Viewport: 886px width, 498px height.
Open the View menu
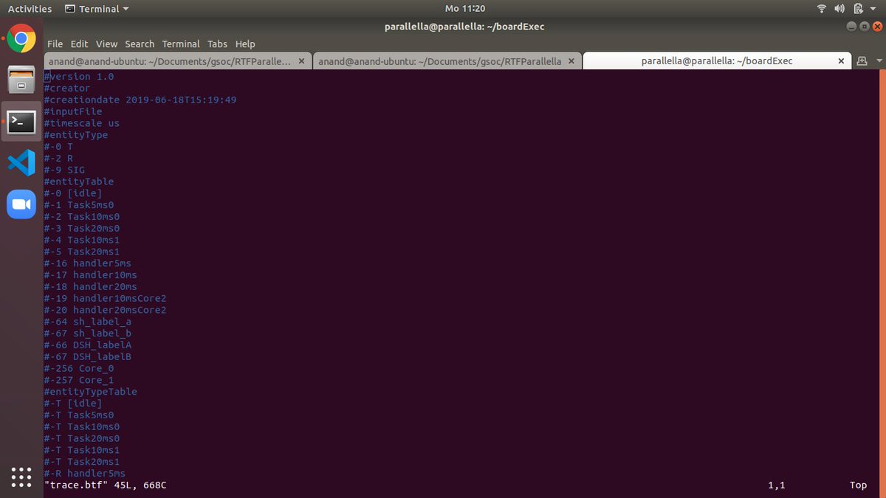[x=107, y=44]
